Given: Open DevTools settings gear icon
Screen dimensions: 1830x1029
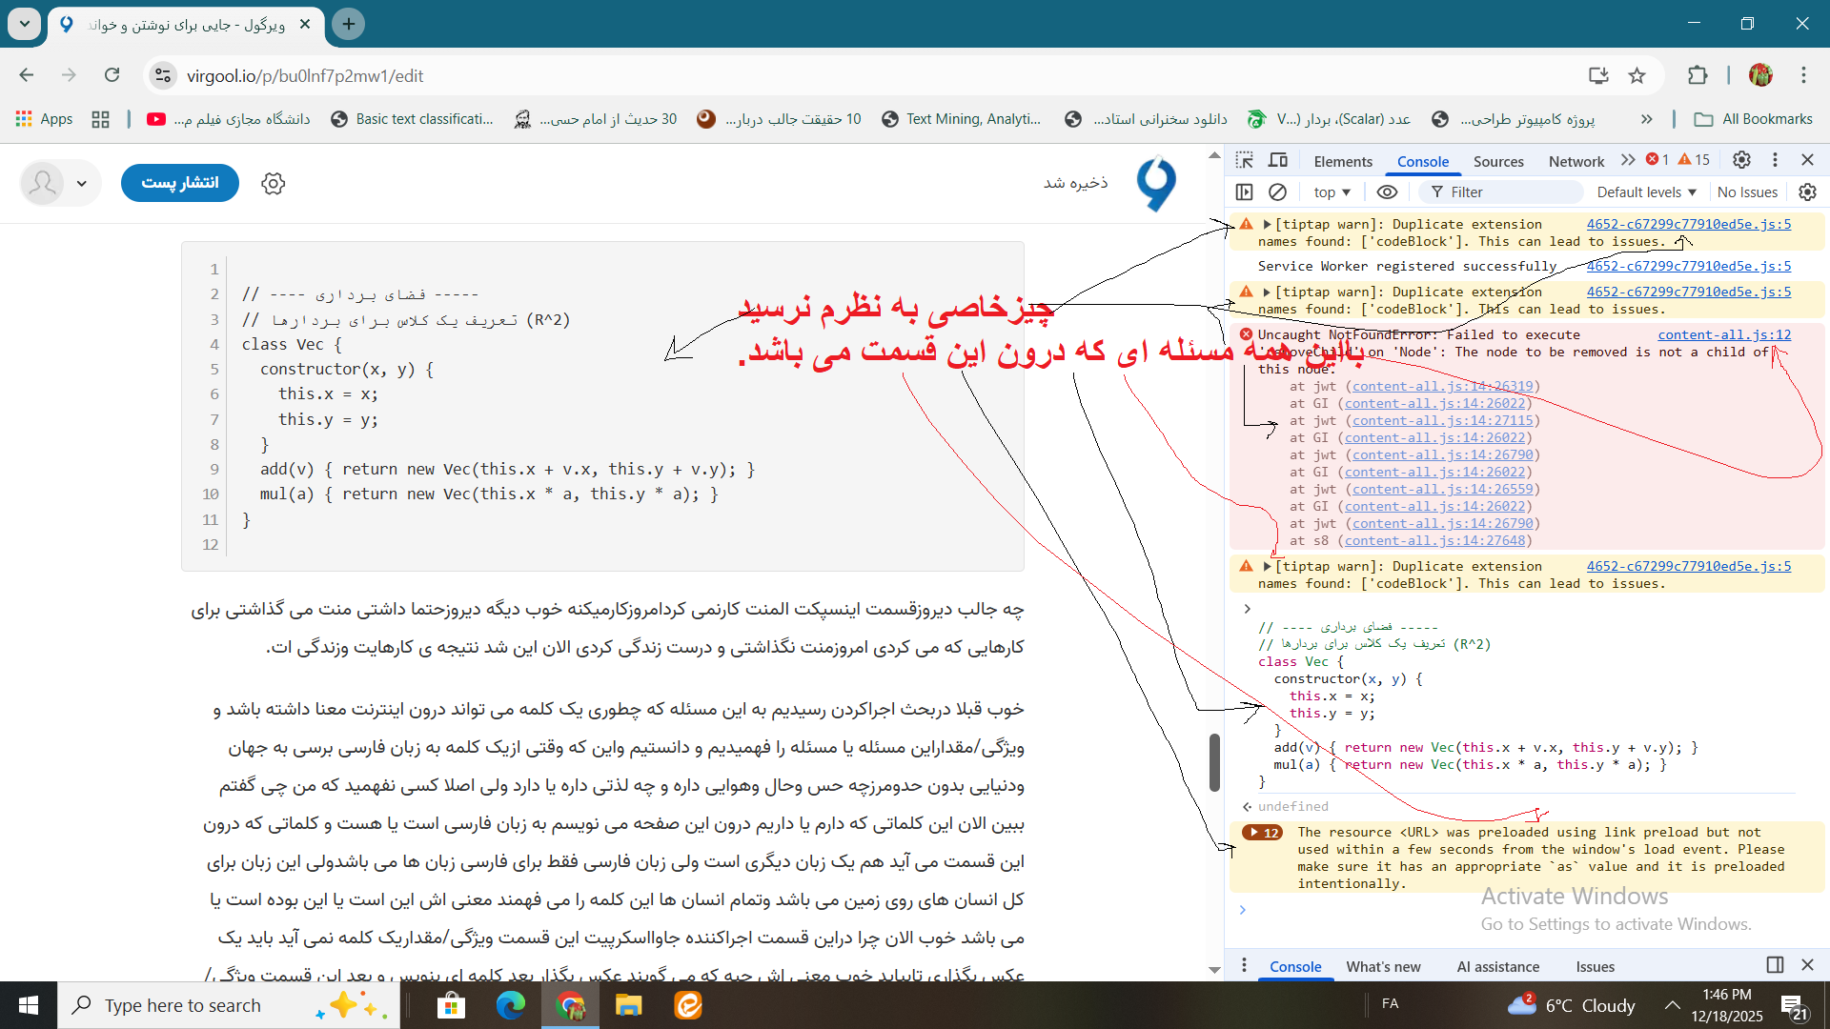Looking at the screenshot, I should 1741,160.
